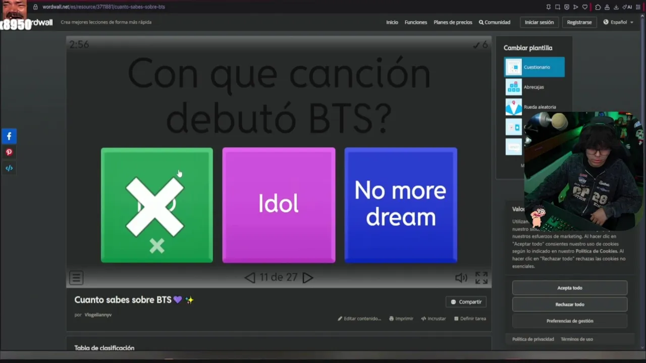Screen dimensions: 646x363
Task: Open author Vlogeliannyv's profile
Action: 98,315
